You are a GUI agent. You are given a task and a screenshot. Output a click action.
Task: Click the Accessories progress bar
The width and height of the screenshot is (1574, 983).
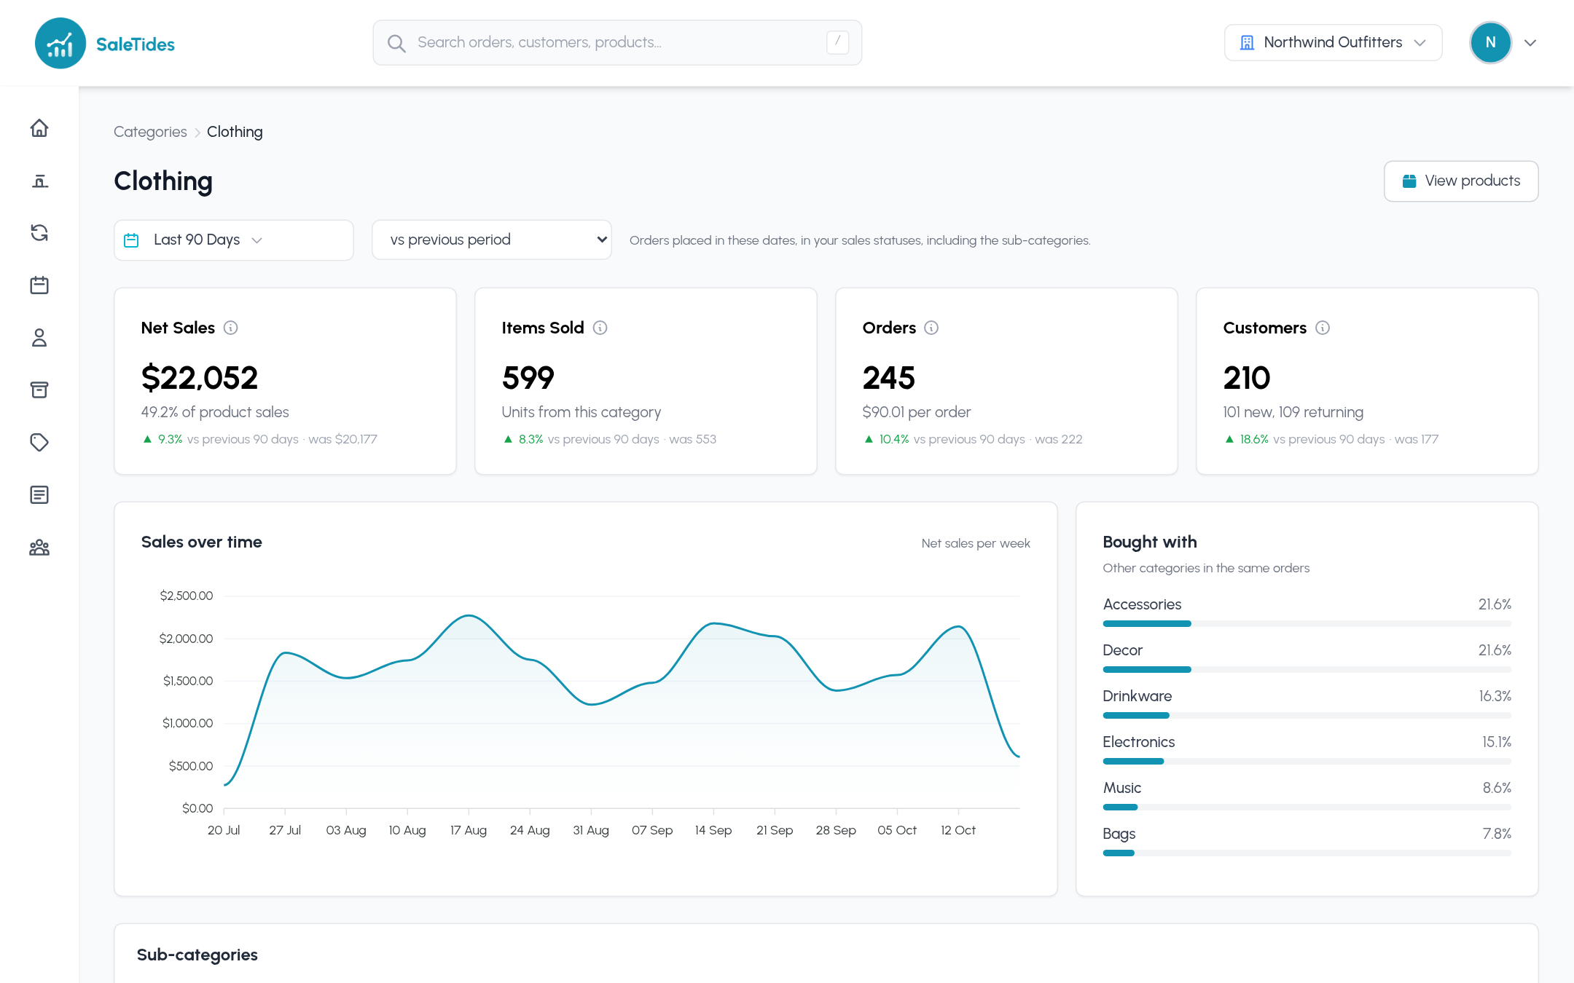point(1307,624)
